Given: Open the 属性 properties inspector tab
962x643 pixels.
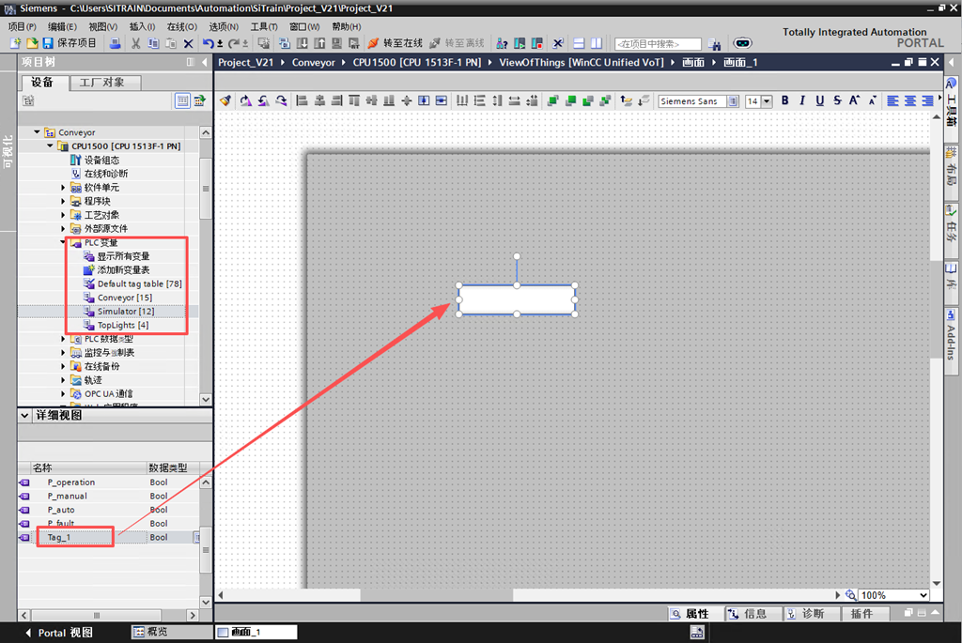Looking at the screenshot, I should [690, 614].
